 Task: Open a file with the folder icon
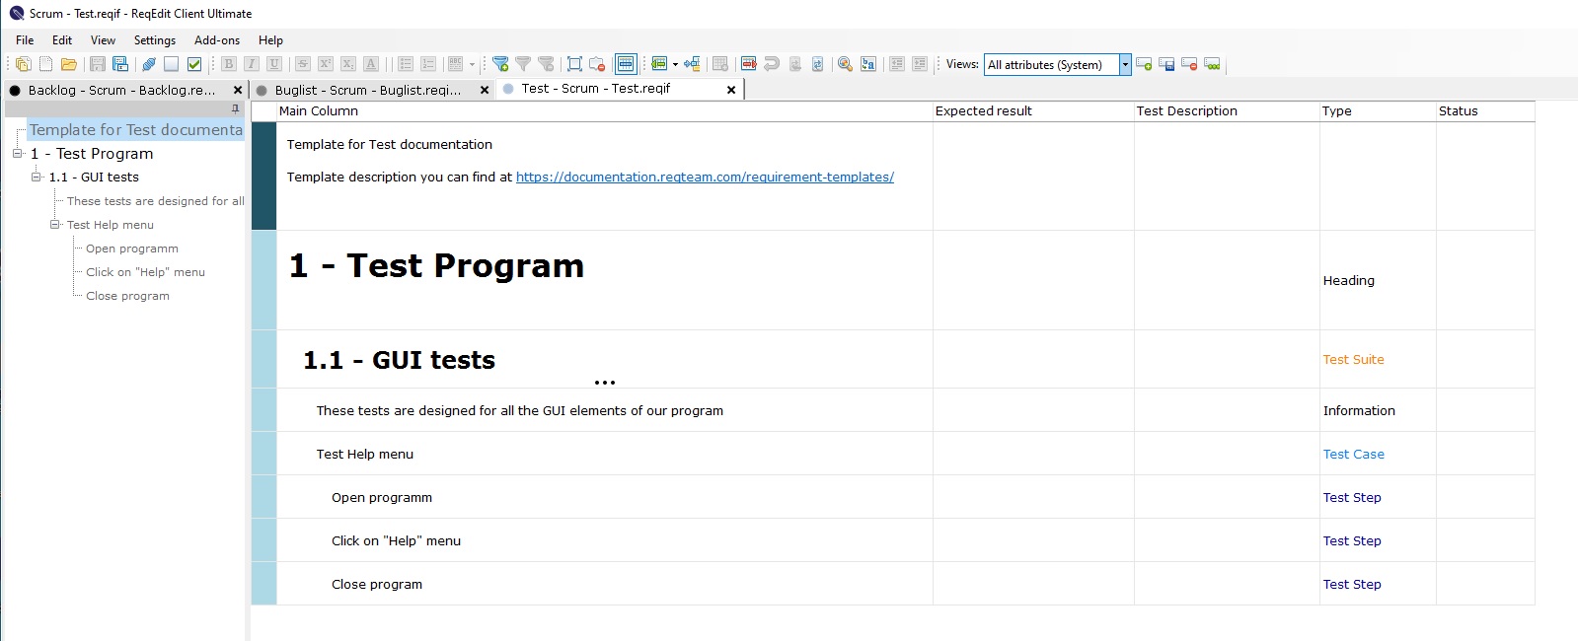point(69,64)
